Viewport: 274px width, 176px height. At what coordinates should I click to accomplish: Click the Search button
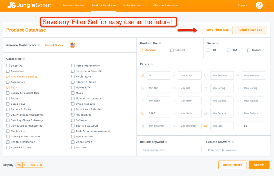pyautogui.click(x=259, y=165)
